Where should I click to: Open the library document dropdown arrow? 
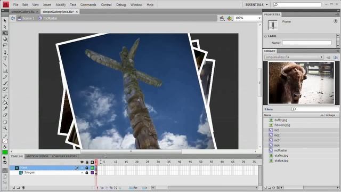tap(321, 57)
